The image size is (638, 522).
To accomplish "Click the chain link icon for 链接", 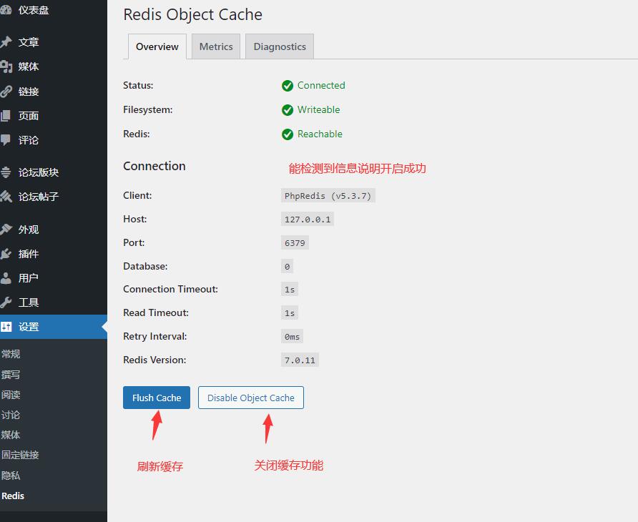I will (x=6, y=92).
